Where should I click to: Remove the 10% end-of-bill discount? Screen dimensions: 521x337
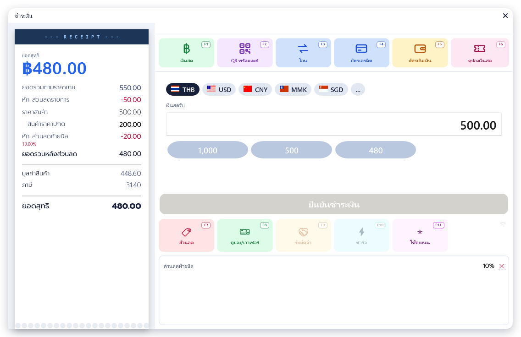502,266
